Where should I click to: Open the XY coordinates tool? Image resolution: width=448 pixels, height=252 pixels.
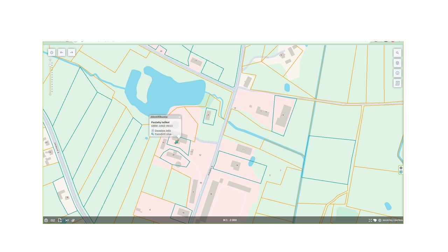coord(67,220)
